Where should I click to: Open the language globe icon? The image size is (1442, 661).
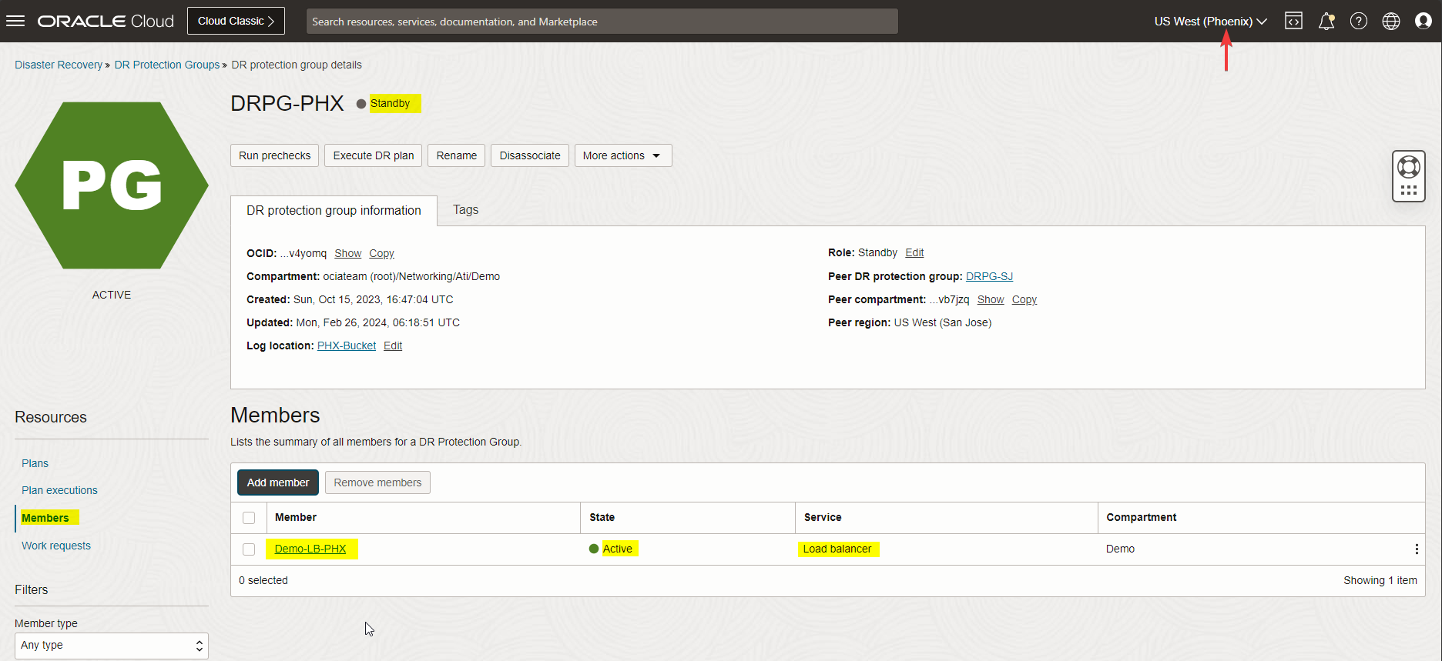coord(1390,21)
